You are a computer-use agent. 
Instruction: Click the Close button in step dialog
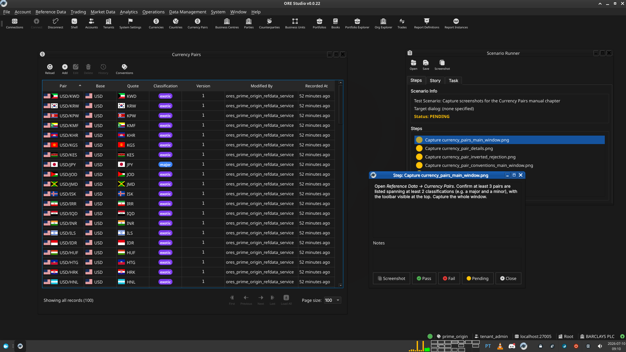pos(508,278)
